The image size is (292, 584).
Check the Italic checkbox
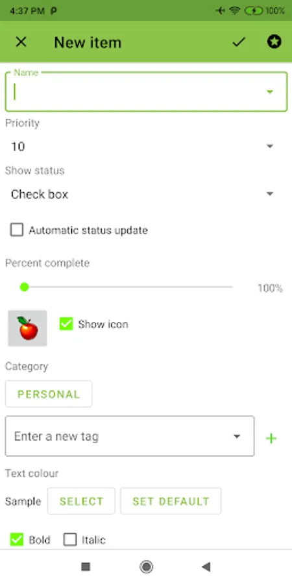[70, 539]
